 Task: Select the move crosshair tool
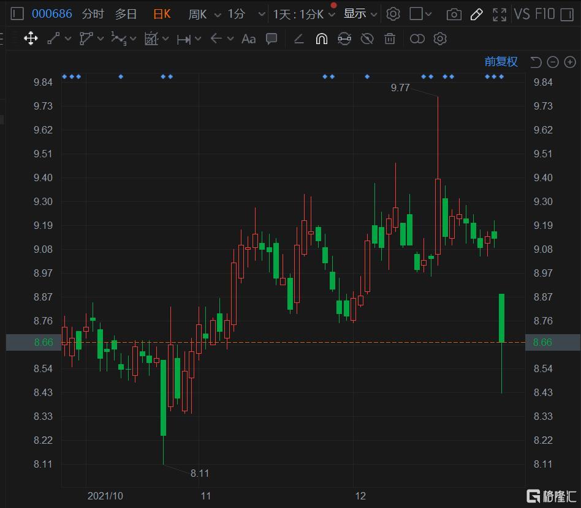[x=31, y=39]
